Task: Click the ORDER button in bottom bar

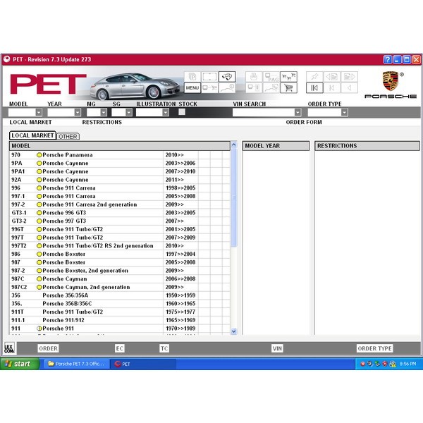Action: [x=48, y=348]
